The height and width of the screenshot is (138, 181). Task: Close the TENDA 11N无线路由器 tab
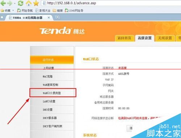point(49,18)
